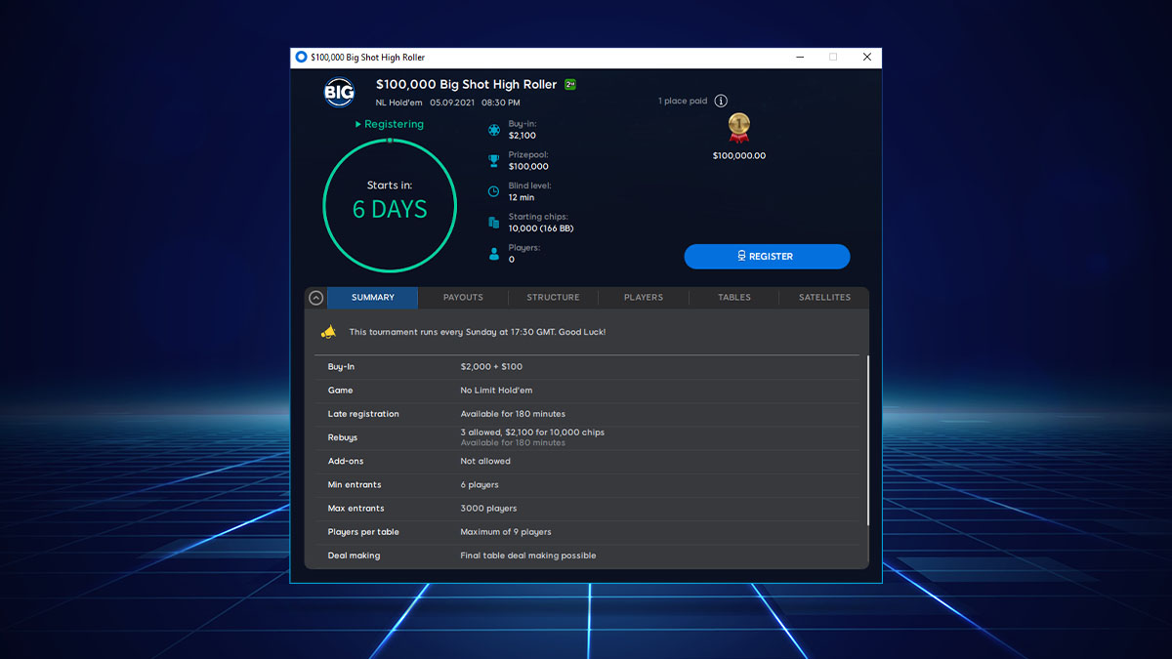Switch to the Payouts tab
The image size is (1172, 659).
tap(462, 297)
